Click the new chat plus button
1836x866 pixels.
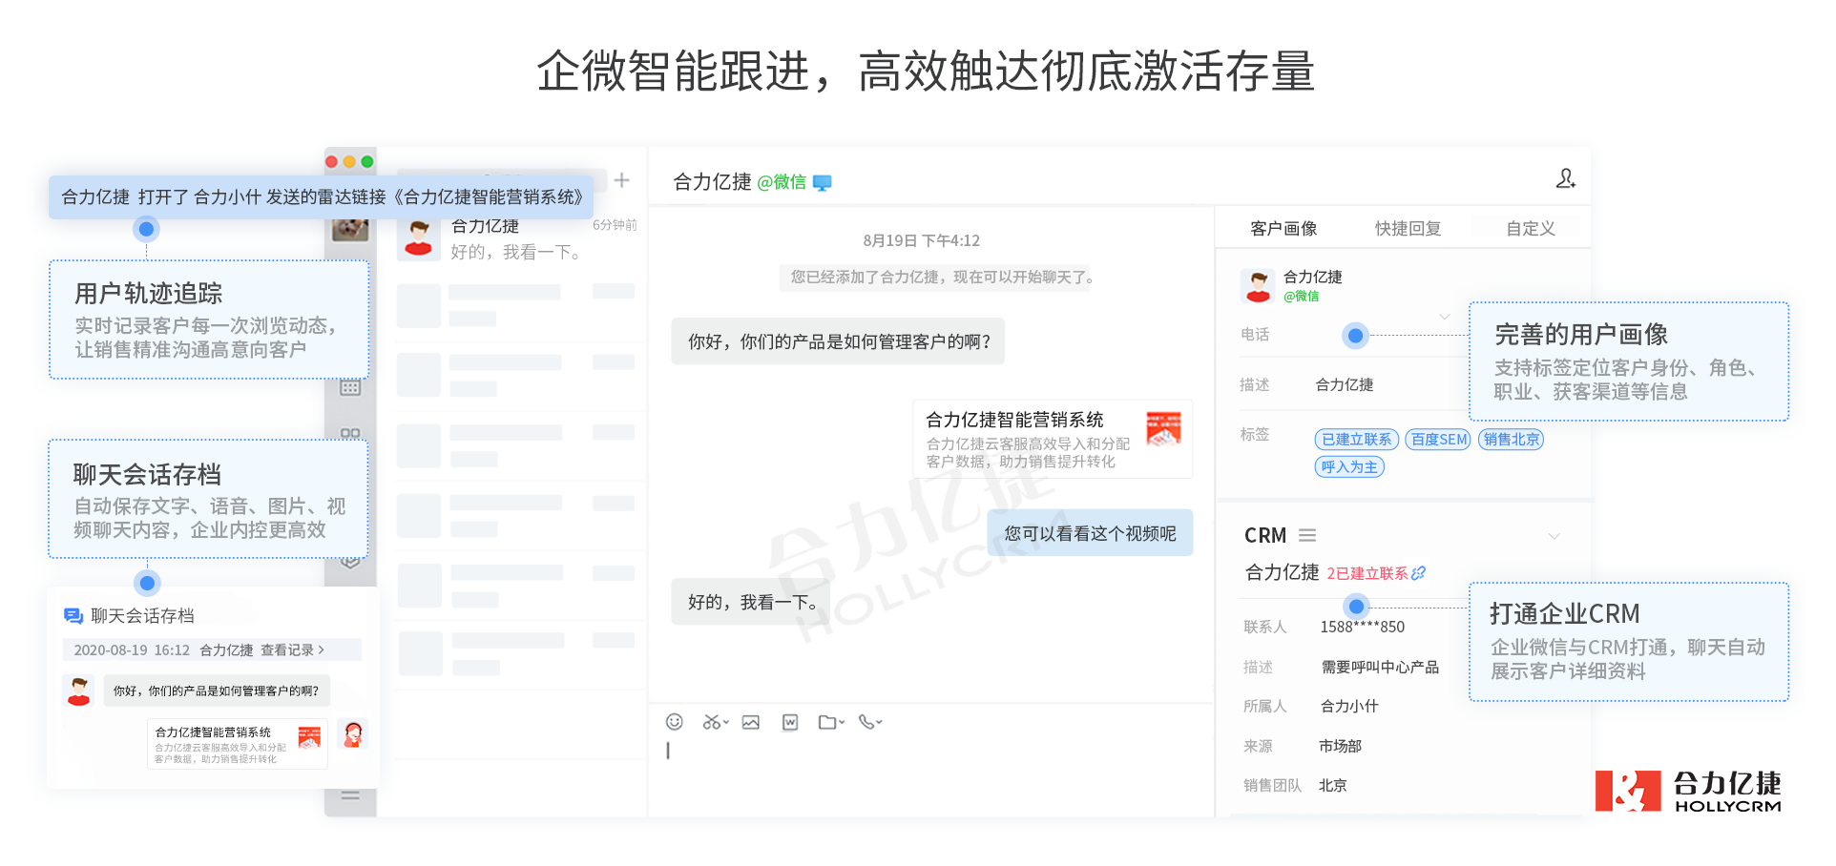click(x=621, y=179)
